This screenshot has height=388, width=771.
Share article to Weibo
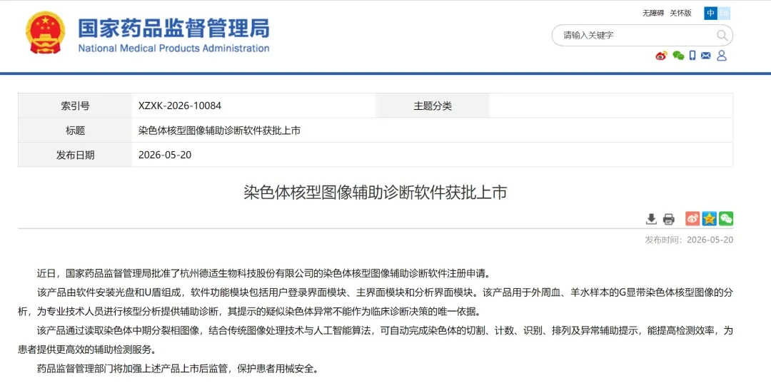pyautogui.click(x=692, y=218)
